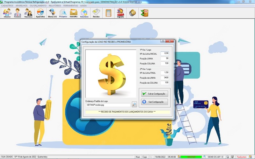Click the Suporte support icon
Screen dimensions: 255x159
click(x=120, y=13)
